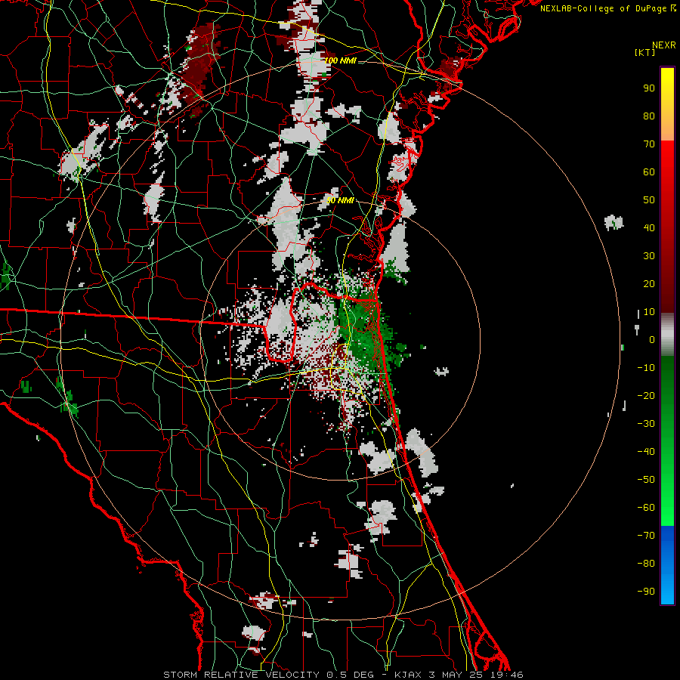Click the gray zero-velocity segment of the color bar
Screen dimensions: 680x680
pos(667,335)
